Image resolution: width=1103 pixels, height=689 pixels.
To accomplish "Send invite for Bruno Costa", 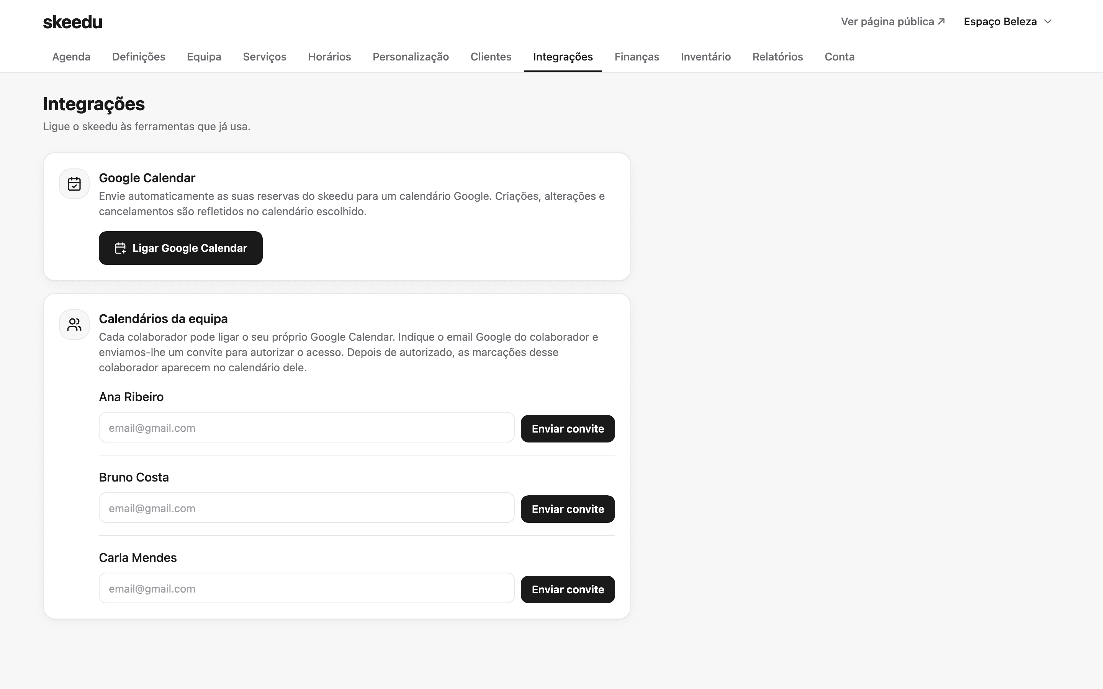I will point(568,509).
